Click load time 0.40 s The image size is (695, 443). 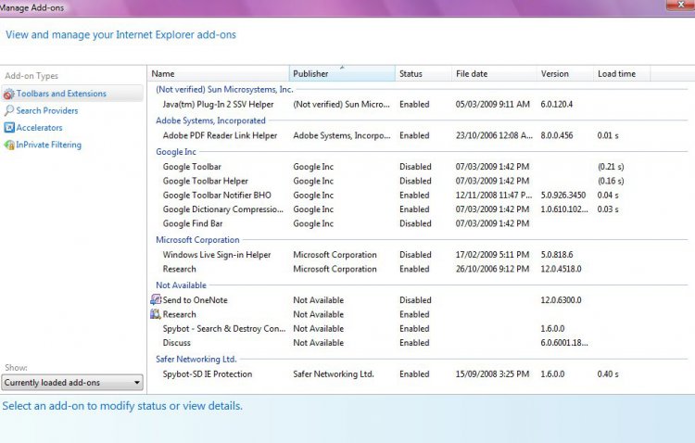(x=608, y=373)
